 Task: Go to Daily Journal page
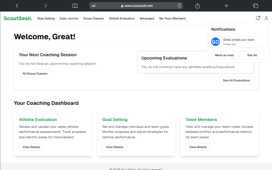coord(69,18)
